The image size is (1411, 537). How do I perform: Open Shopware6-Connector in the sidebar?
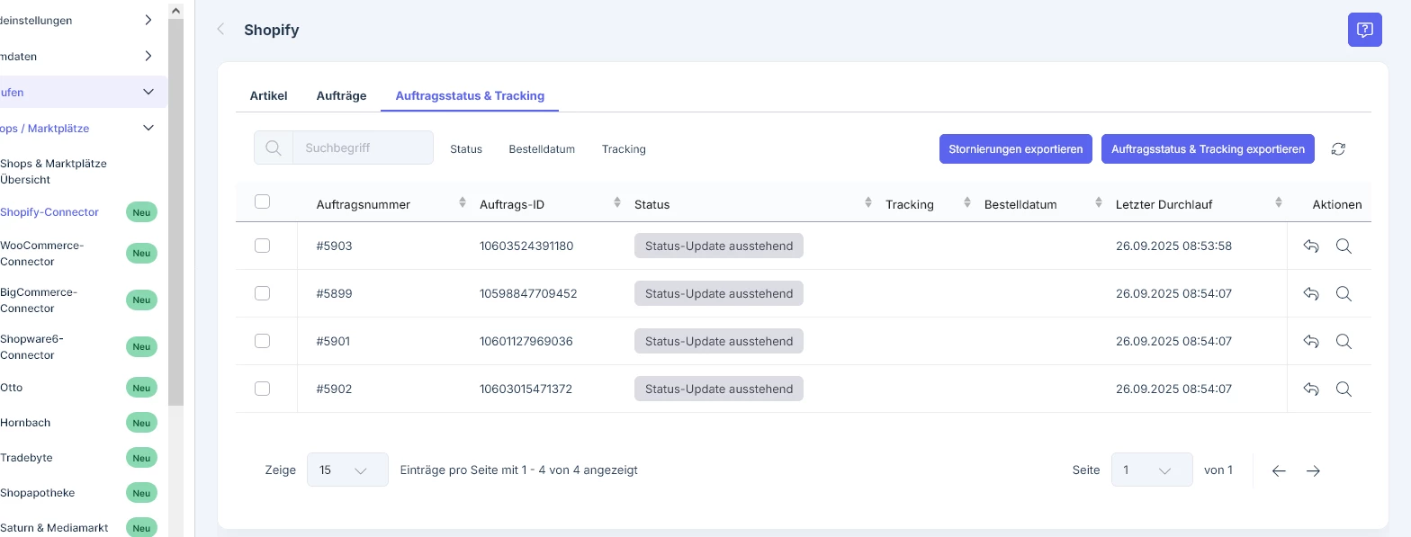(x=31, y=347)
